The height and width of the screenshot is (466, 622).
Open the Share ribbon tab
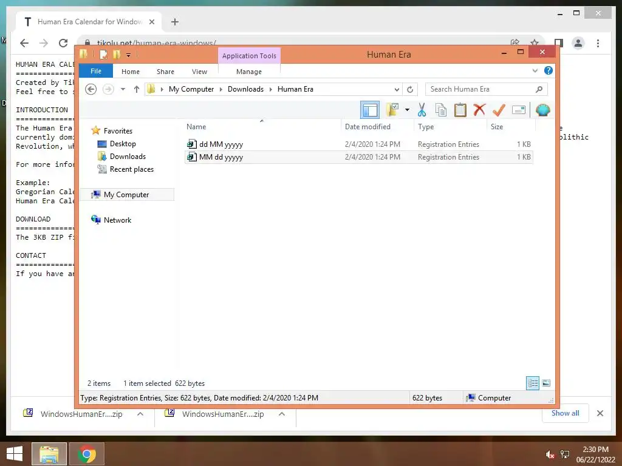(x=165, y=72)
